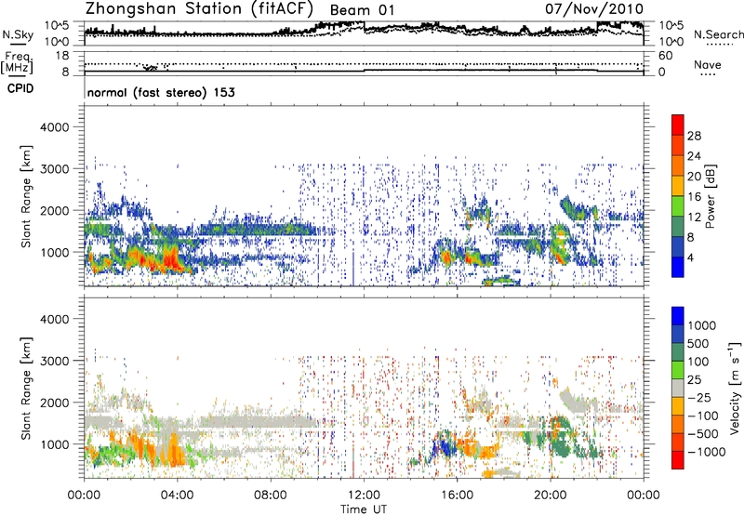The width and height of the screenshot is (744, 515).
Task: Pick the bright blue top segment of the Velocity color bar
Action: (678, 316)
